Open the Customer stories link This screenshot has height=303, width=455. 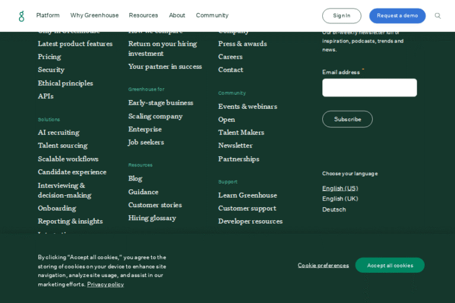click(155, 205)
